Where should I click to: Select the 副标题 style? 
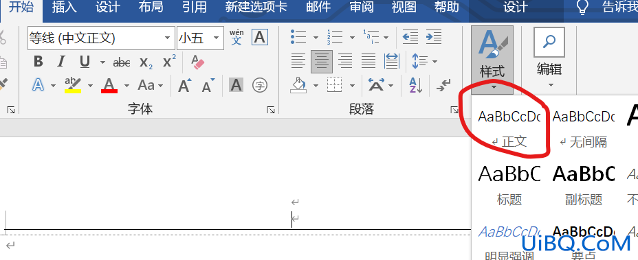tap(584, 185)
